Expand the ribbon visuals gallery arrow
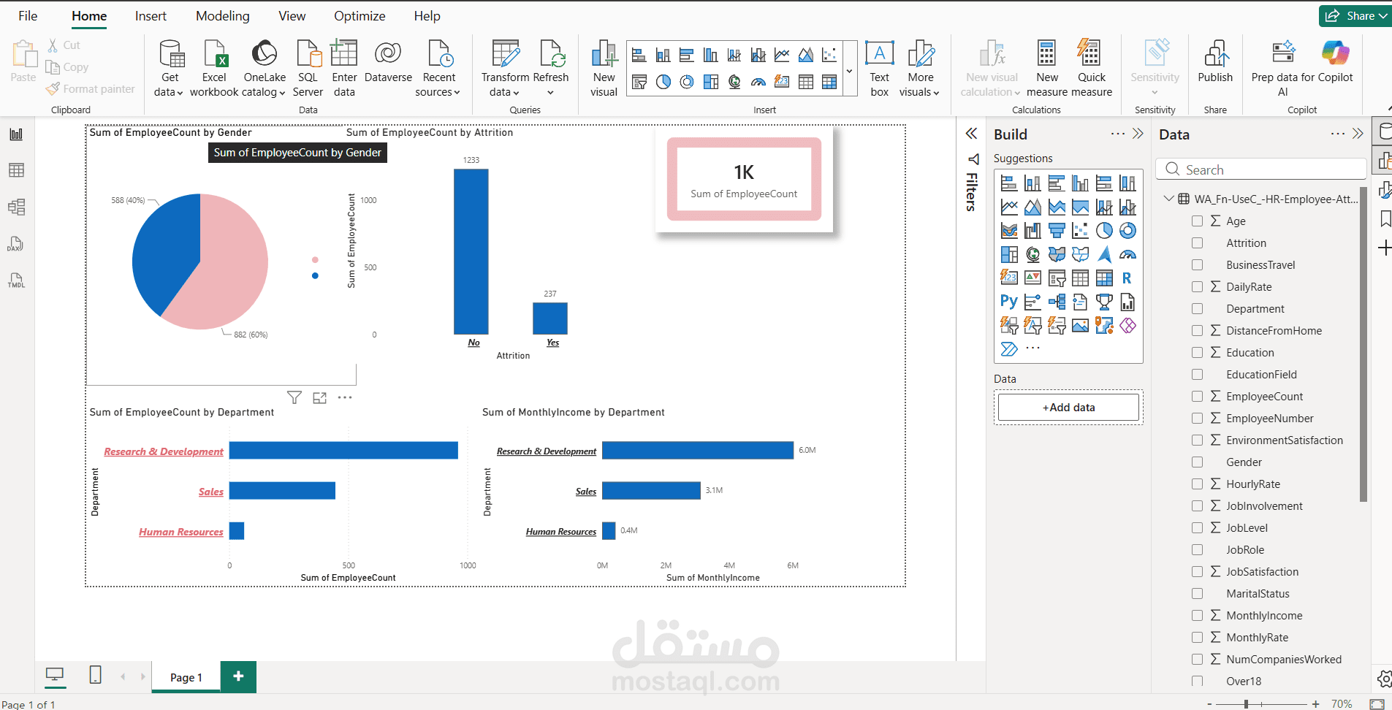Viewport: 1392px width, 710px height. coord(849,71)
